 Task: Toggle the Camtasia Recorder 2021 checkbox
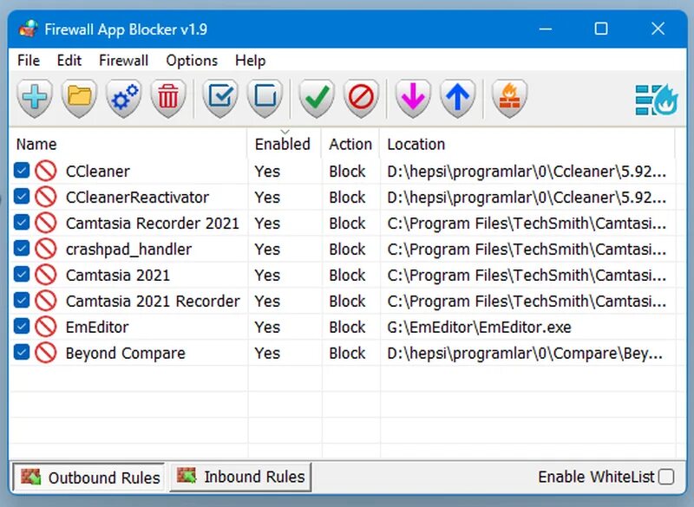coord(22,223)
